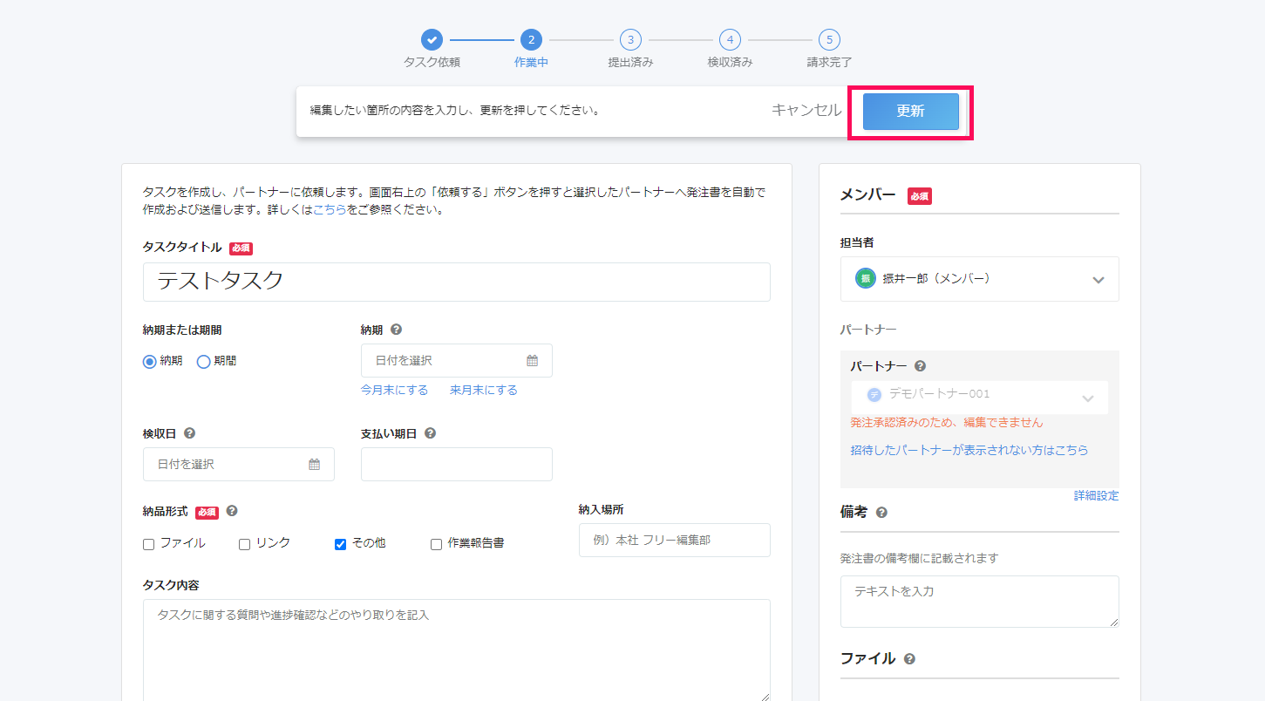Click help icon next to 支払い期日 label
This screenshot has height=701, width=1265.
tap(431, 433)
